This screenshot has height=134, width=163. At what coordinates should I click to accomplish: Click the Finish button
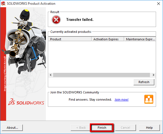point(102,128)
